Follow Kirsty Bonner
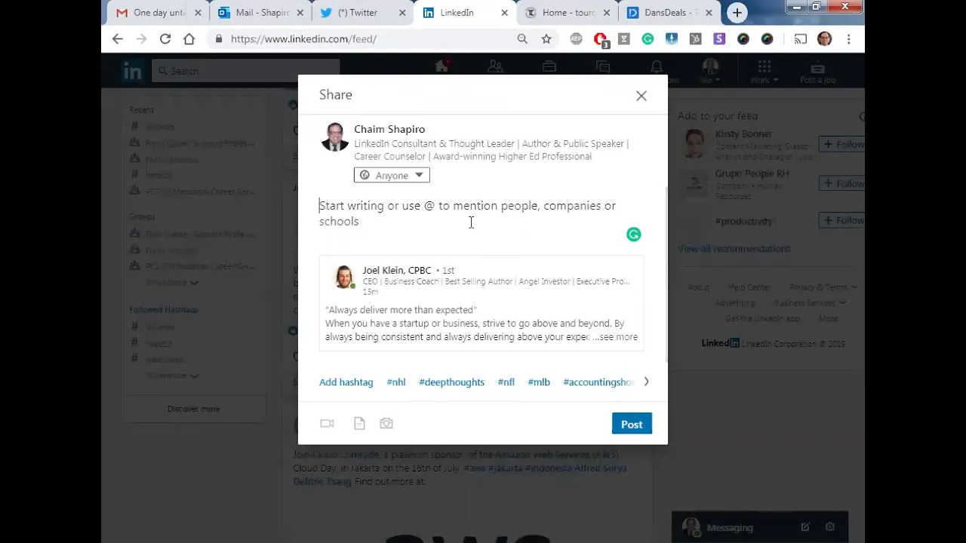The image size is (966, 543). pos(842,144)
